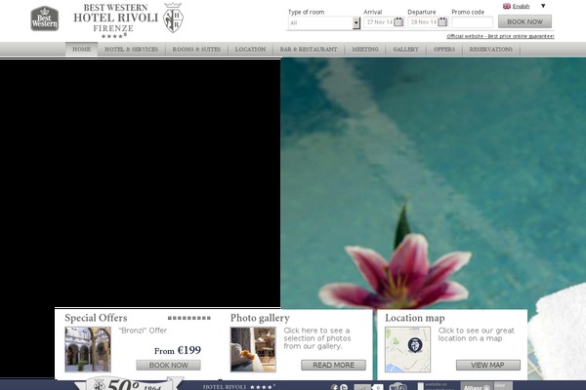Click the 50° 1964 anniversary ribbon
The width and height of the screenshot is (586, 390).
[x=129, y=383]
